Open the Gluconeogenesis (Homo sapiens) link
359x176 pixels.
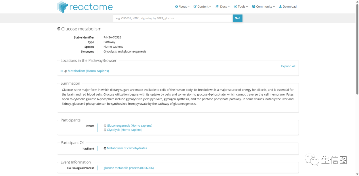129,125
